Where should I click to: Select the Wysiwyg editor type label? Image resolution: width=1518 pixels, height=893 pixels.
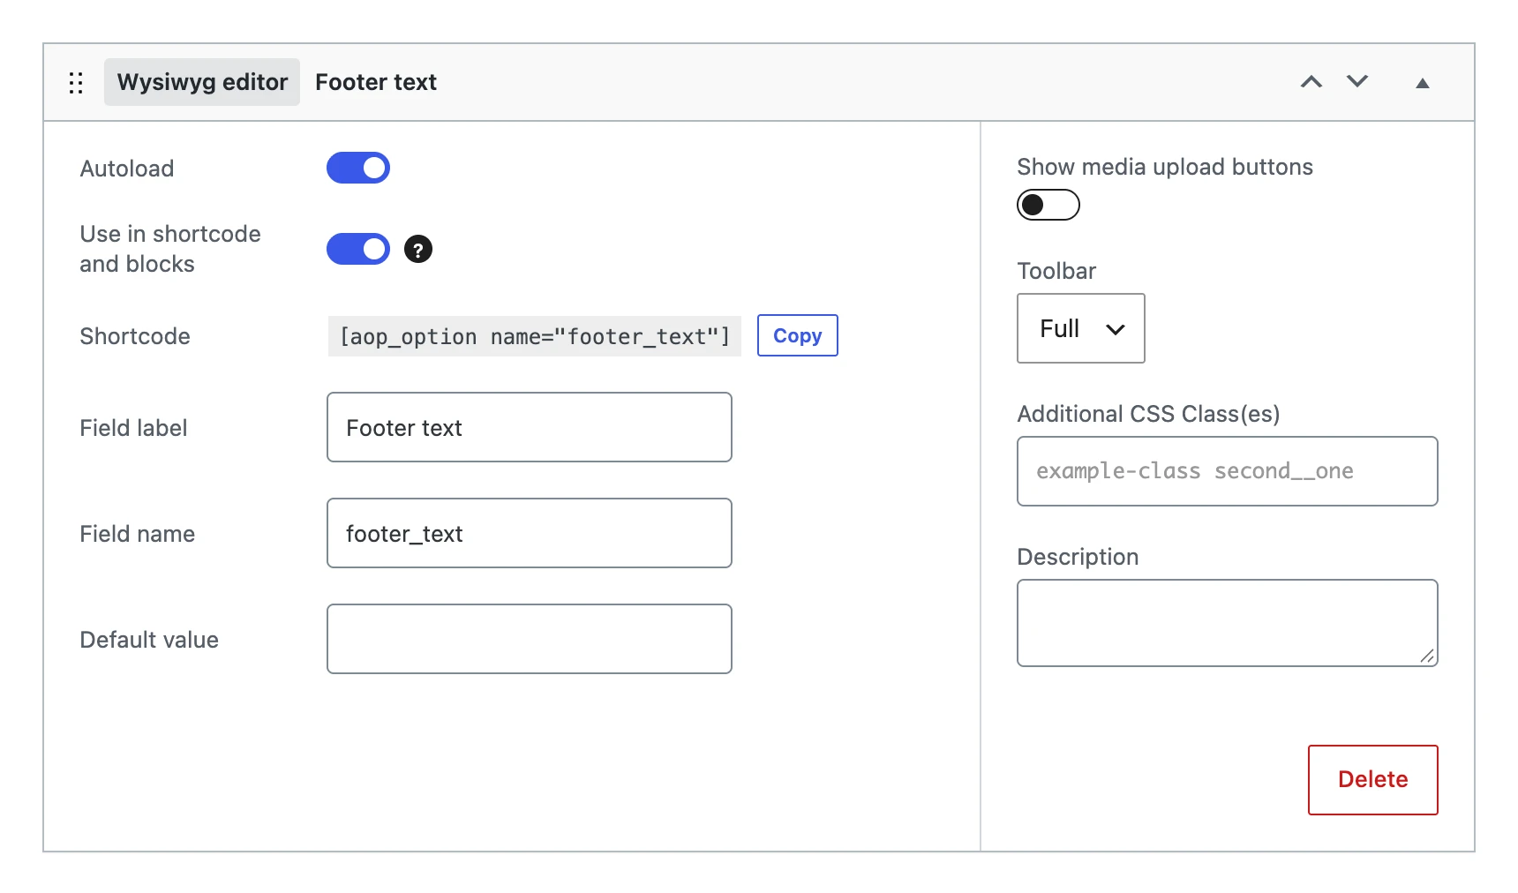pos(202,82)
